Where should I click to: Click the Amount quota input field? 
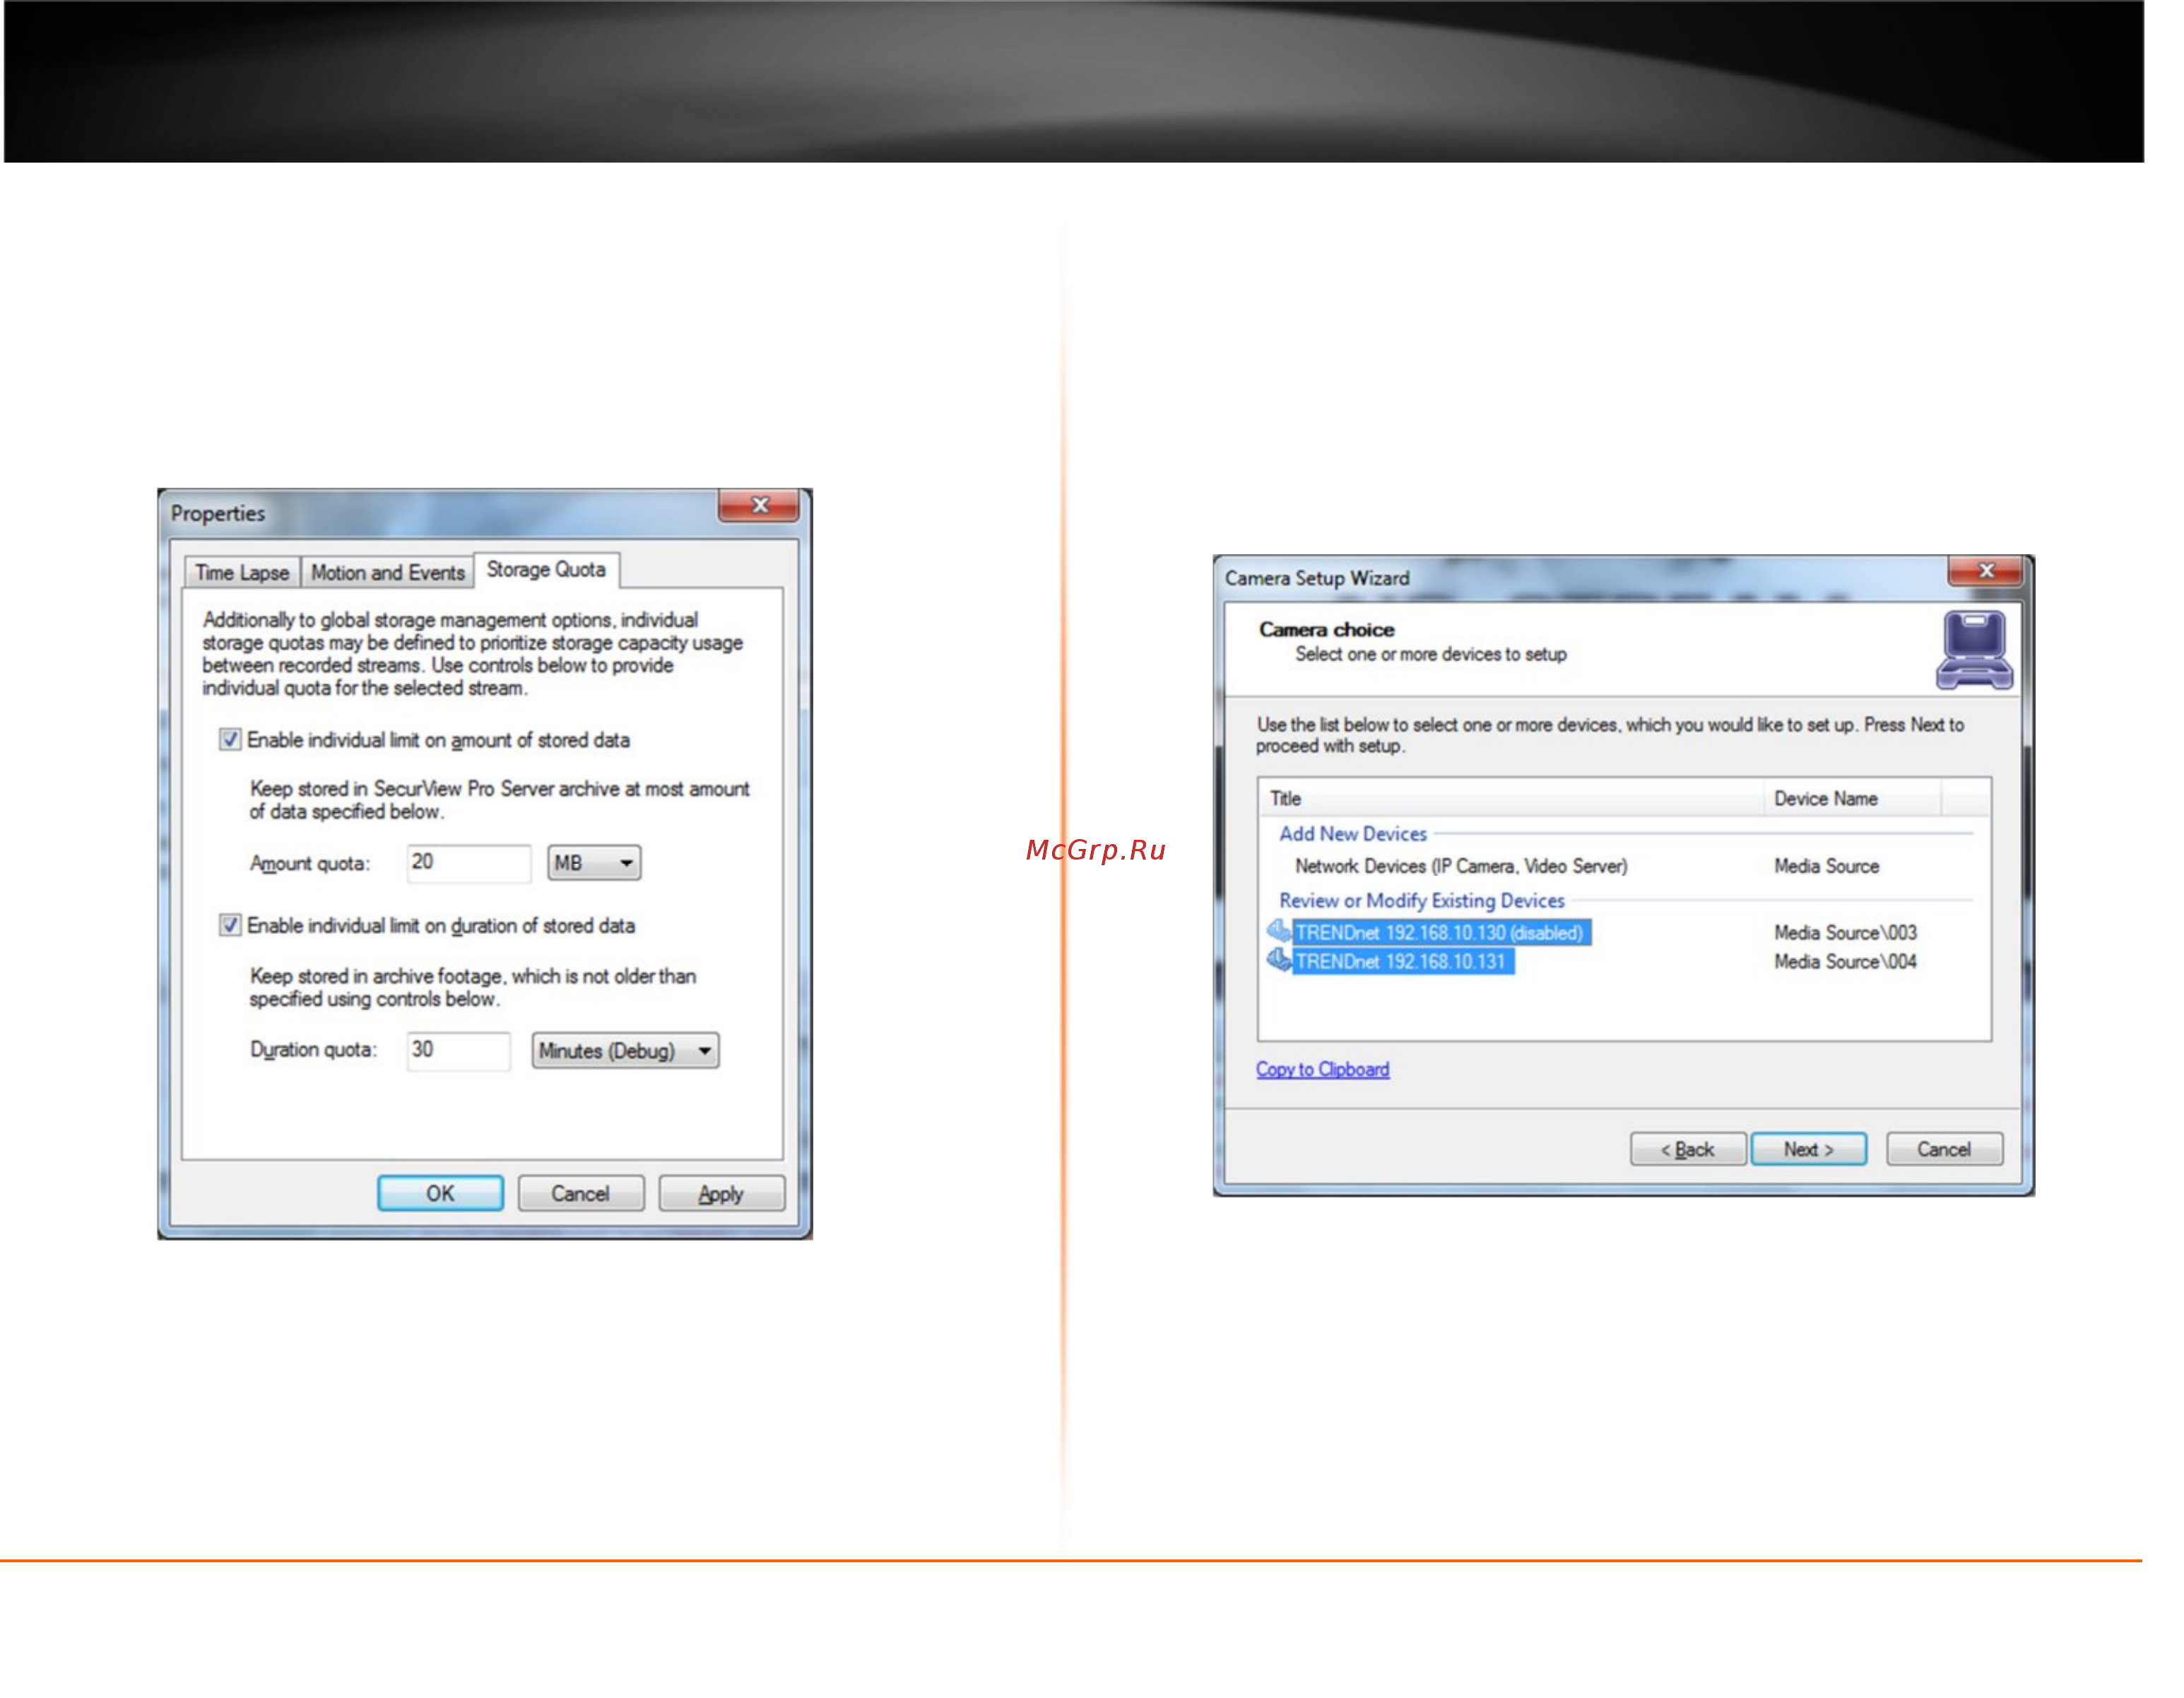469,864
